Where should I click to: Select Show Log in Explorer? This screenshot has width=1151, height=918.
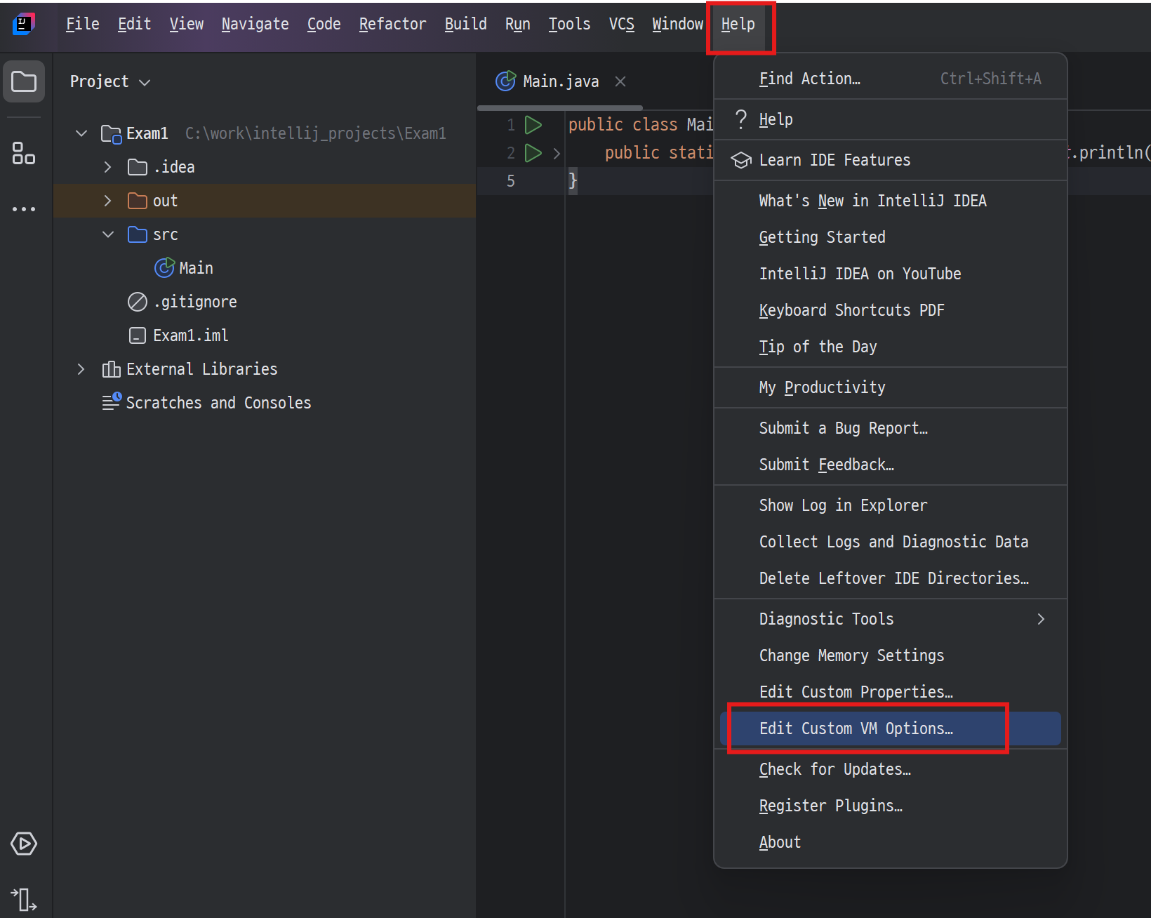click(x=891, y=505)
